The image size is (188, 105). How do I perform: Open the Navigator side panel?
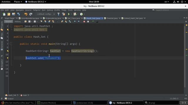coord(2,64)
